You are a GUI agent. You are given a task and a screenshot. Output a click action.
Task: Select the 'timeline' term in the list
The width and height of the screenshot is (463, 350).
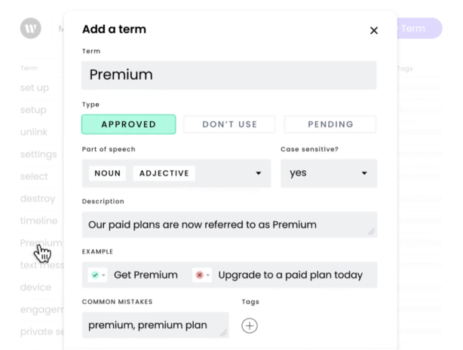point(38,221)
